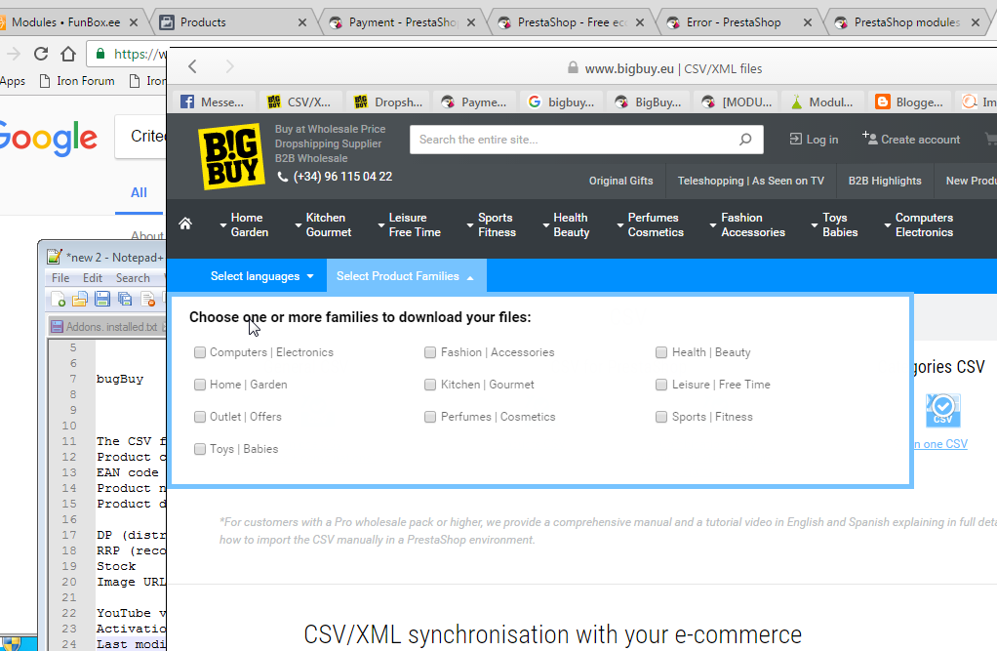Close the Error - PrestaShop tab
The height and width of the screenshot is (651, 997).
tap(808, 22)
